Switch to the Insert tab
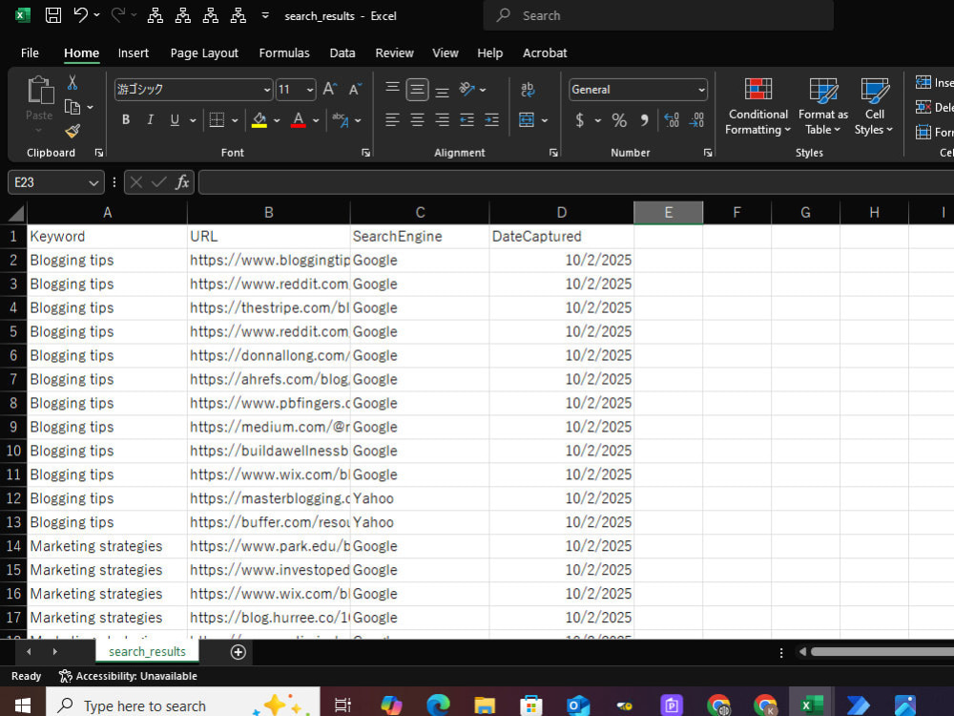The width and height of the screenshot is (954, 716). tap(134, 53)
